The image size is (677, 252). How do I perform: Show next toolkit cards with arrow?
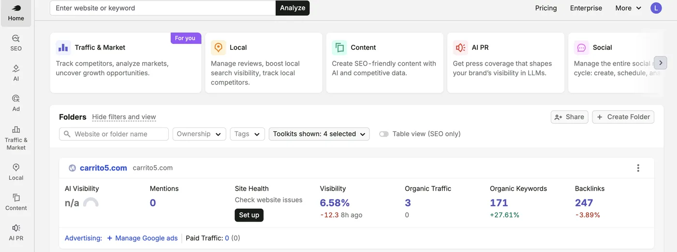click(661, 63)
